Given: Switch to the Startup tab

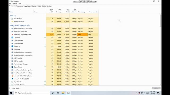Looking at the screenshot, I should pos(34,6).
